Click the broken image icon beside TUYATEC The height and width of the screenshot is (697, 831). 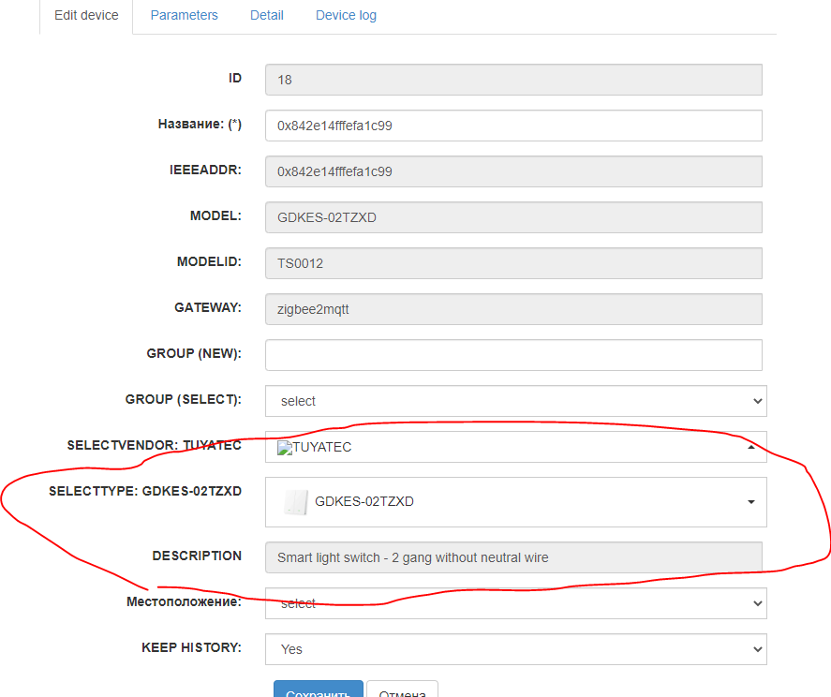(x=285, y=448)
